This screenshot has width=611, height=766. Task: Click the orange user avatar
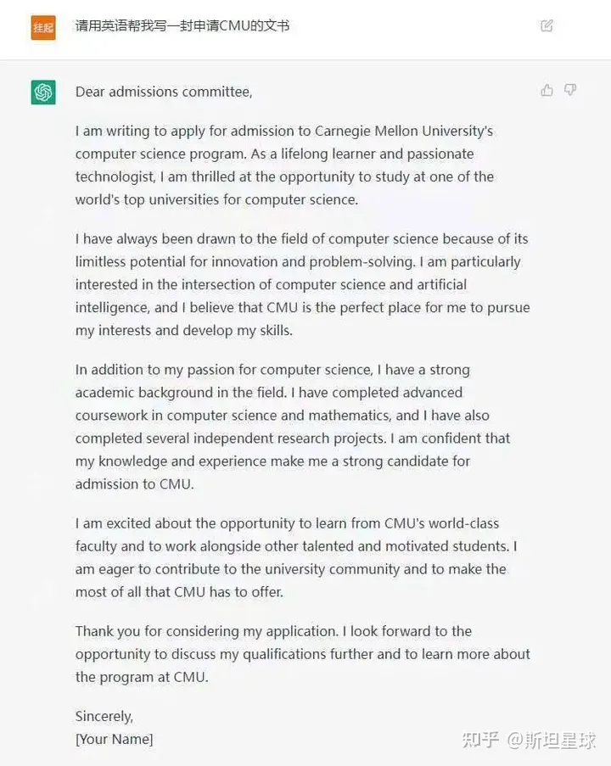pyautogui.click(x=43, y=27)
